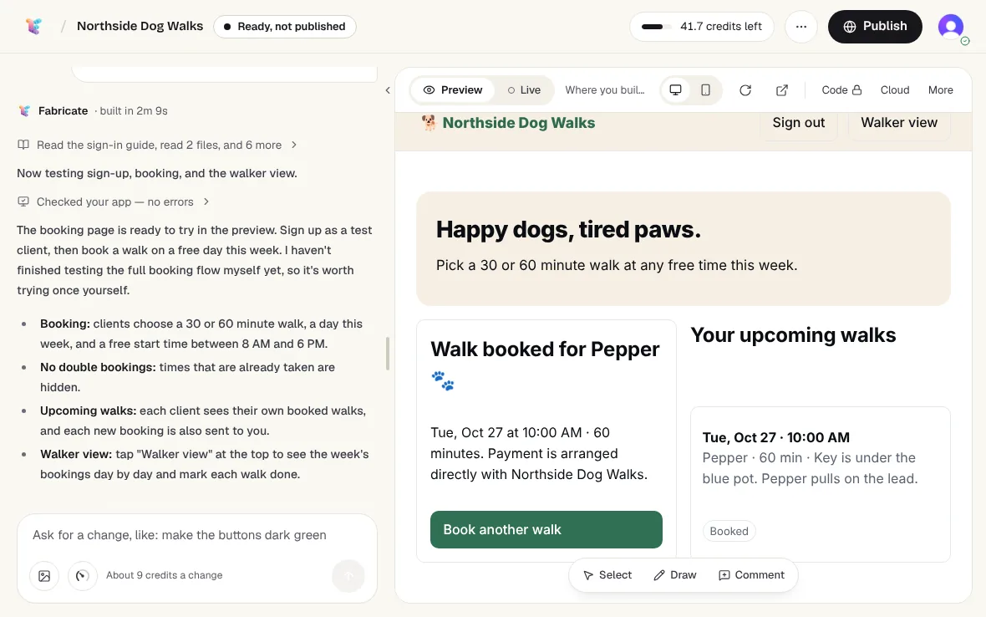Open the user avatar account menu
Screen dimensions: 986x617
(x=951, y=27)
